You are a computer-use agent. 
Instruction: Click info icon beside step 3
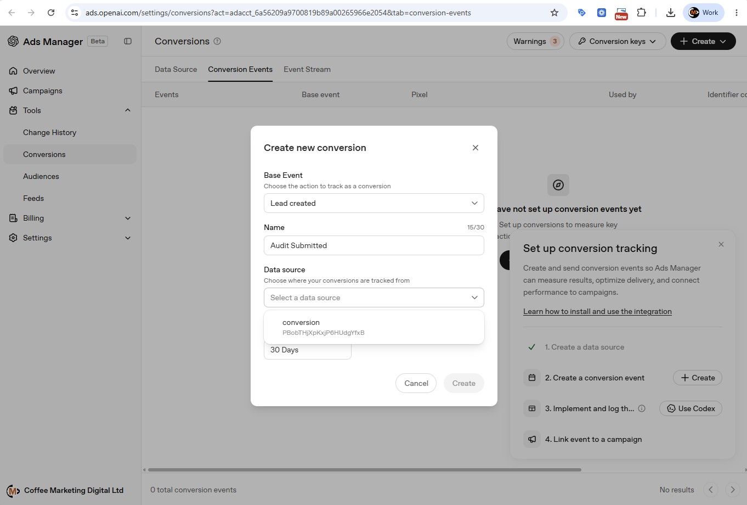coord(642,408)
